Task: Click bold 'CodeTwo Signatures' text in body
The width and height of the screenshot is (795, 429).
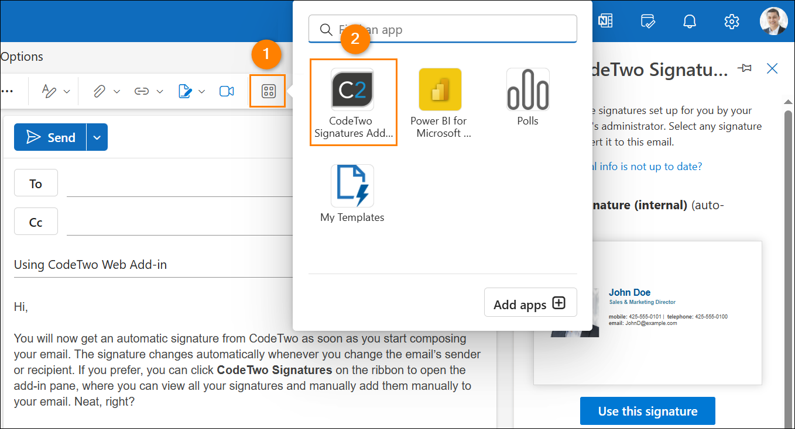Action: [x=275, y=370]
